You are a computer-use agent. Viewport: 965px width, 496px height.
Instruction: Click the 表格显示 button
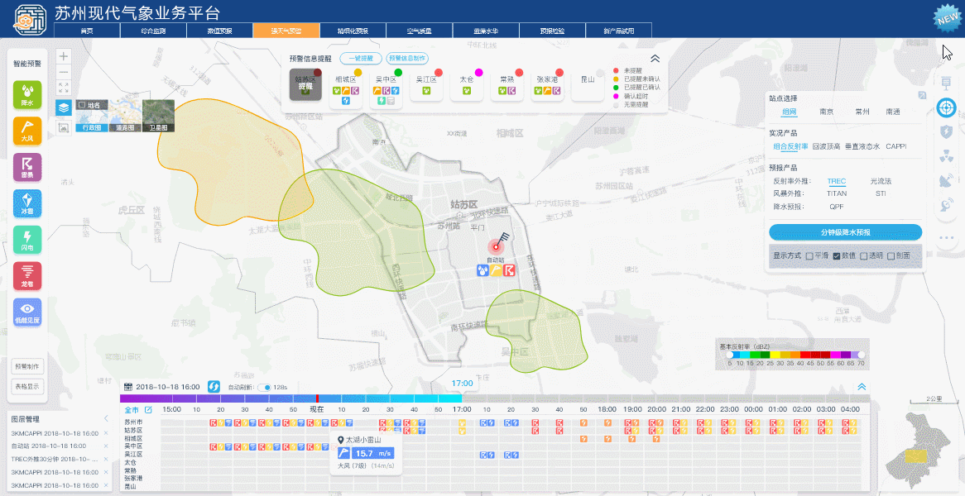27,387
